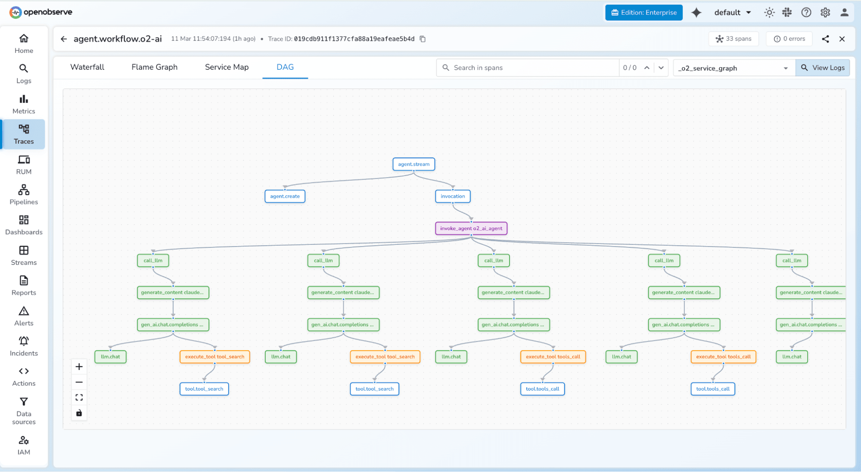The width and height of the screenshot is (861, 472).
Task: Click the AI assistant sparkle icon
Action: pos(696,12)
